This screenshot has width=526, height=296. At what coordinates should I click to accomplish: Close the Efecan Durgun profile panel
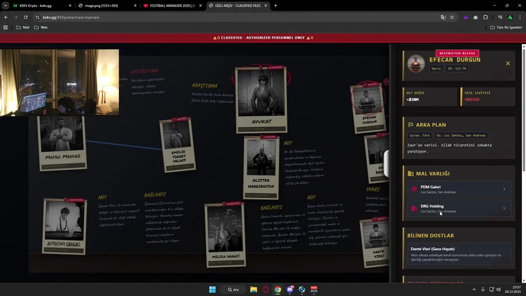click(x=508, y=63)
